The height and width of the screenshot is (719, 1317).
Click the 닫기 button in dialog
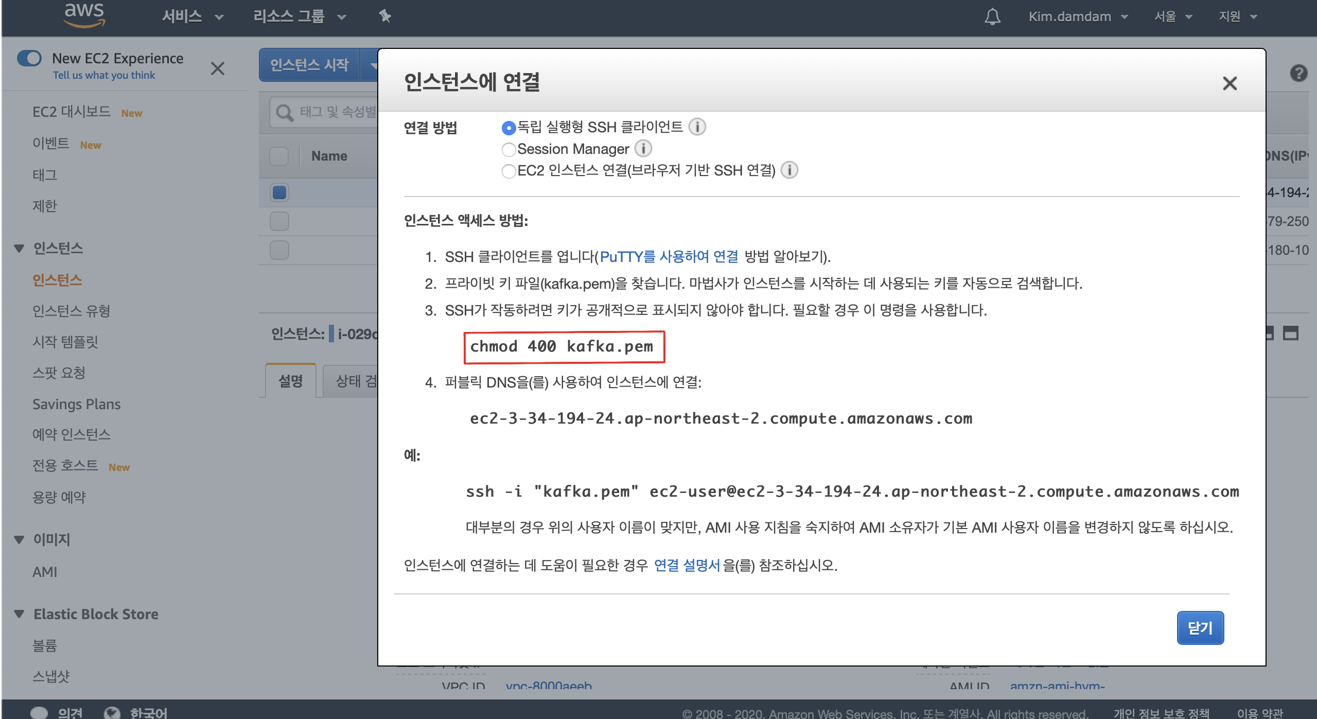click(1200, 628)
